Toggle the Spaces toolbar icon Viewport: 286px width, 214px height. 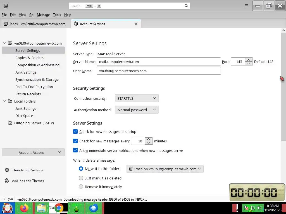point(6,6)
